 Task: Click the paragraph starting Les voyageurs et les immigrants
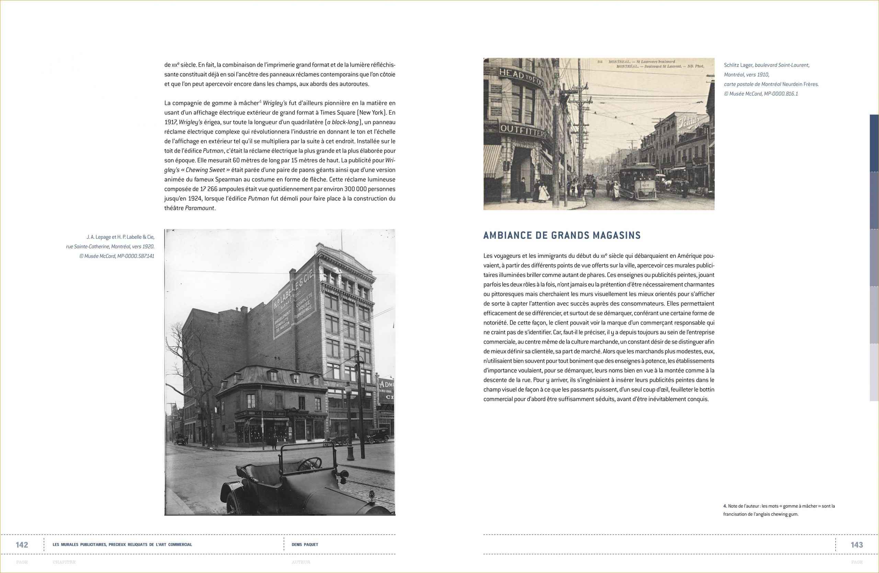[x=599, y=328]
